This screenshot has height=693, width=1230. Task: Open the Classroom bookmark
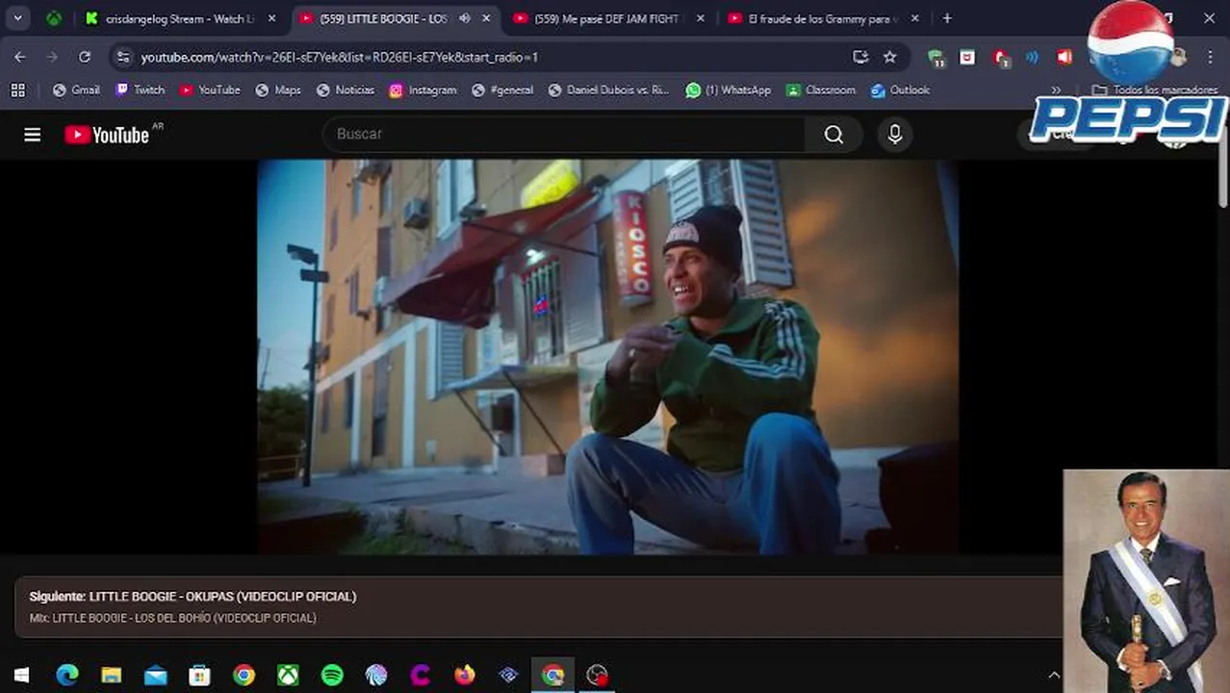[x=820, y=90]
